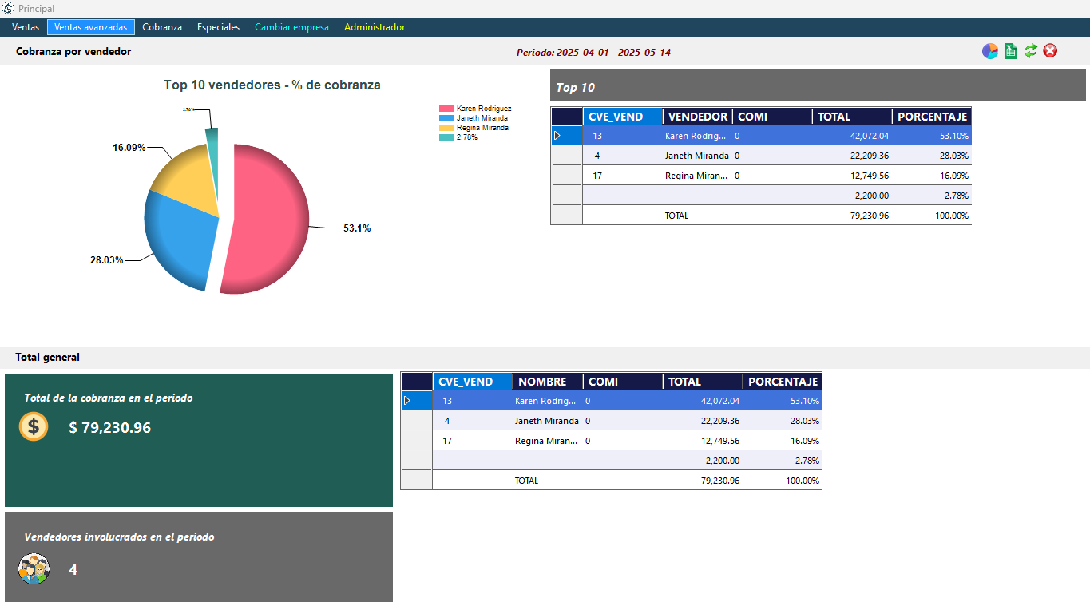The width and height of the screenshot is (1090, 602).
Task: Open the Cobranza menu
Action: [x=162, y=27]
